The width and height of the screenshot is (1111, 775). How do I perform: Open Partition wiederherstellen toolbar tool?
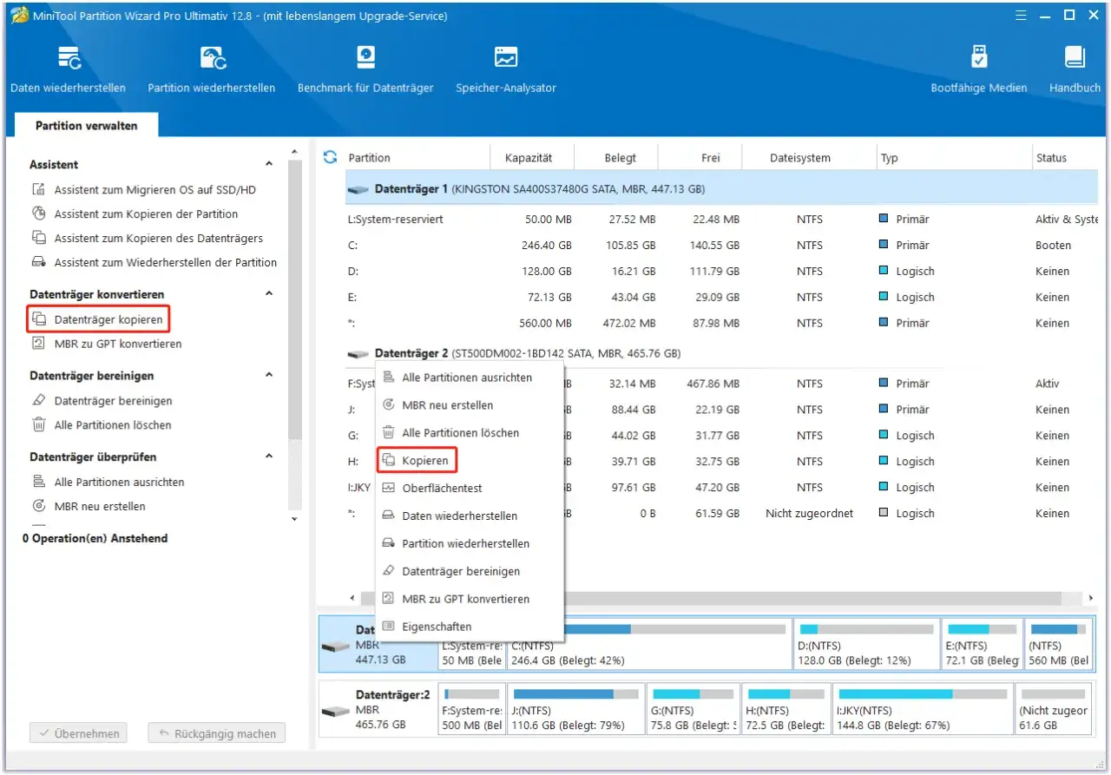pos(212,69)
